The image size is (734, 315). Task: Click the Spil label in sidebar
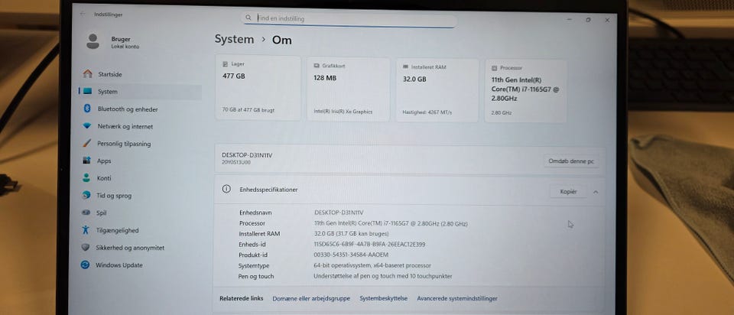click(101, 213)
